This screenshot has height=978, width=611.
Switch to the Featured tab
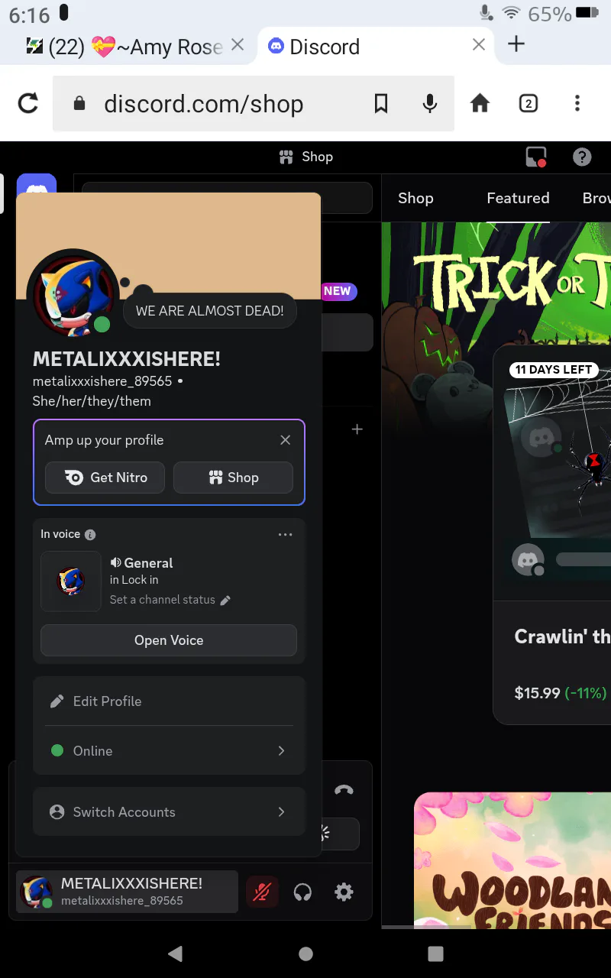[x=518, y=199]
